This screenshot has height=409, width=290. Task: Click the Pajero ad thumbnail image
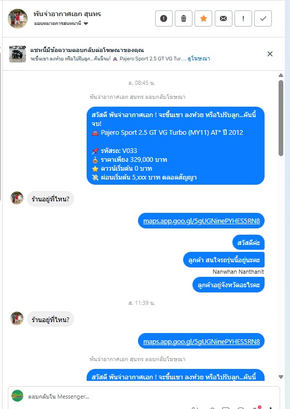coord(18,54)
